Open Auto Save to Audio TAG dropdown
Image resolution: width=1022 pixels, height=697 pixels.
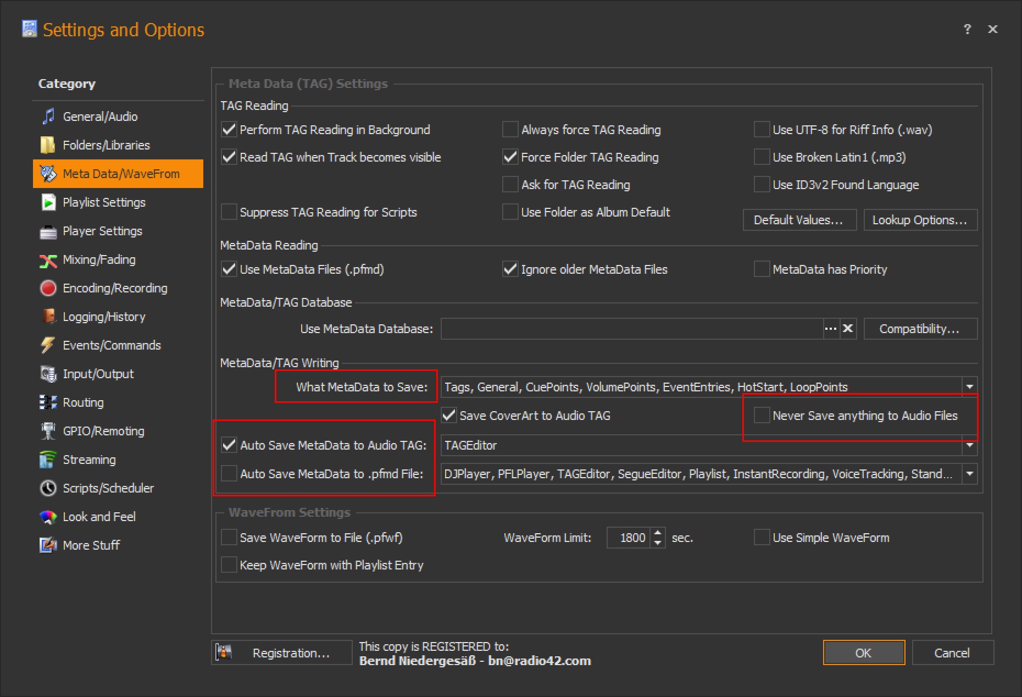(x=970, y=445)
